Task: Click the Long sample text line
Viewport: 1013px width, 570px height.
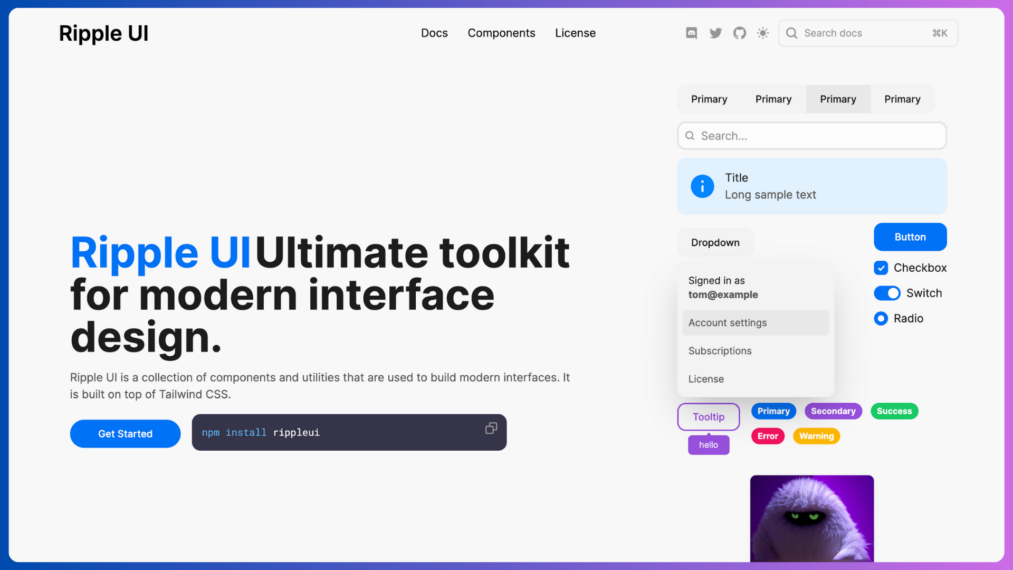Action: point(770,195)
